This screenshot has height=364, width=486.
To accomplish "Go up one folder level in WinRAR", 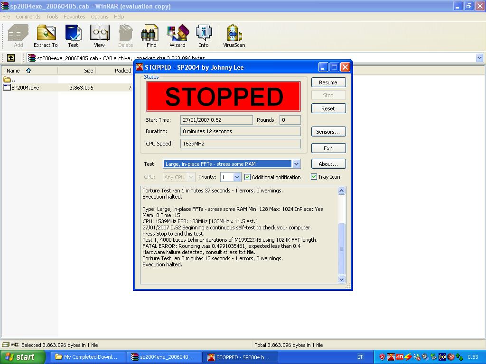I will click(x=11, y=58).
